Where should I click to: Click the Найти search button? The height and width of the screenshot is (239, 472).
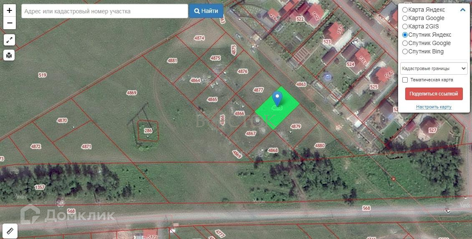click(206, 11)
